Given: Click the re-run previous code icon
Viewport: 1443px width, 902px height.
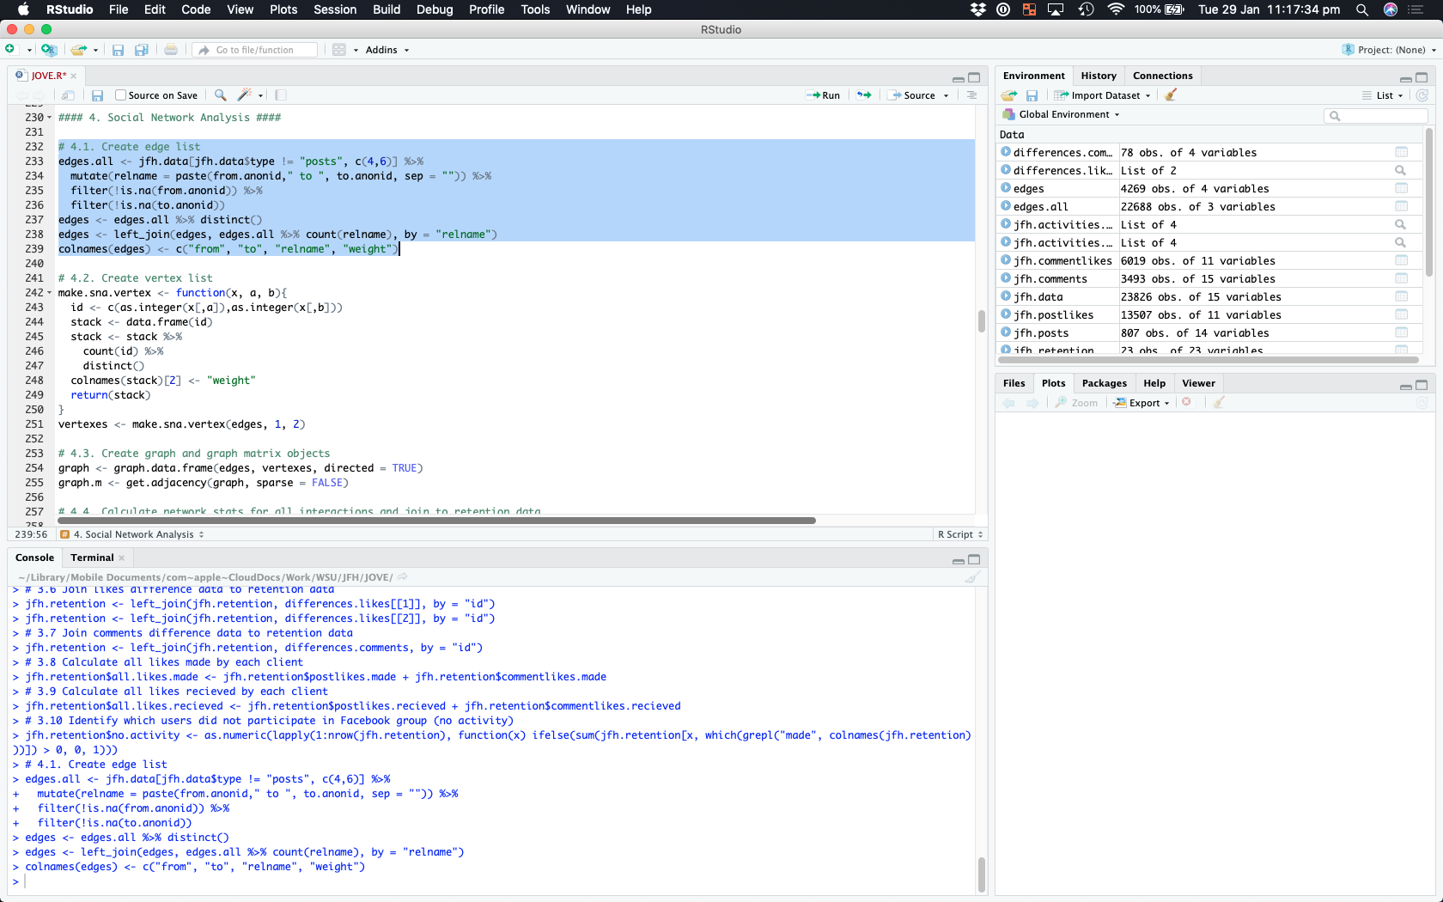Looking at the screenshot, I should pyautogui.click(x=864, y=95).
